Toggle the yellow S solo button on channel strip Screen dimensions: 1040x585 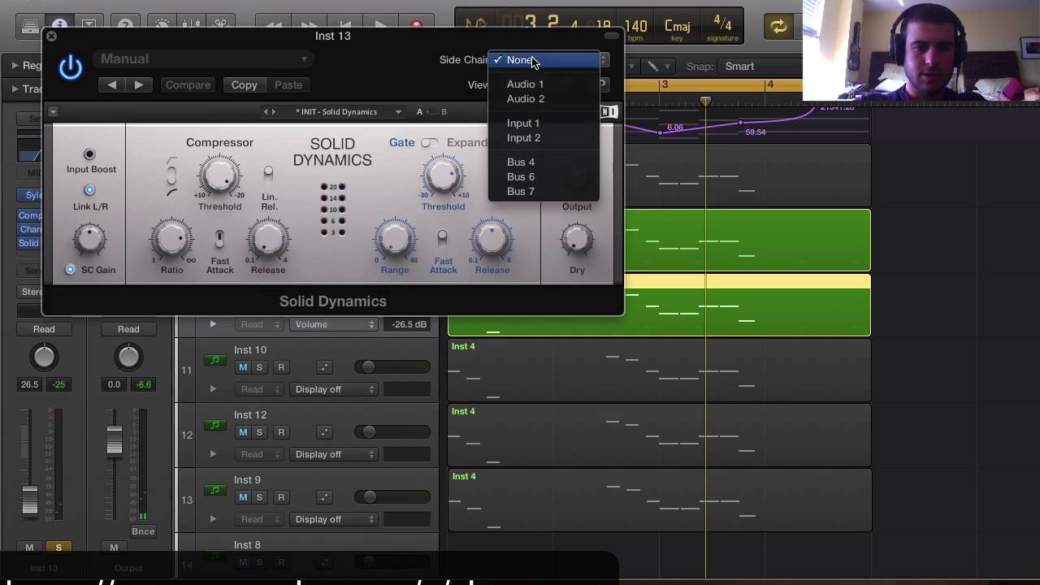click(x=58, y=548)
